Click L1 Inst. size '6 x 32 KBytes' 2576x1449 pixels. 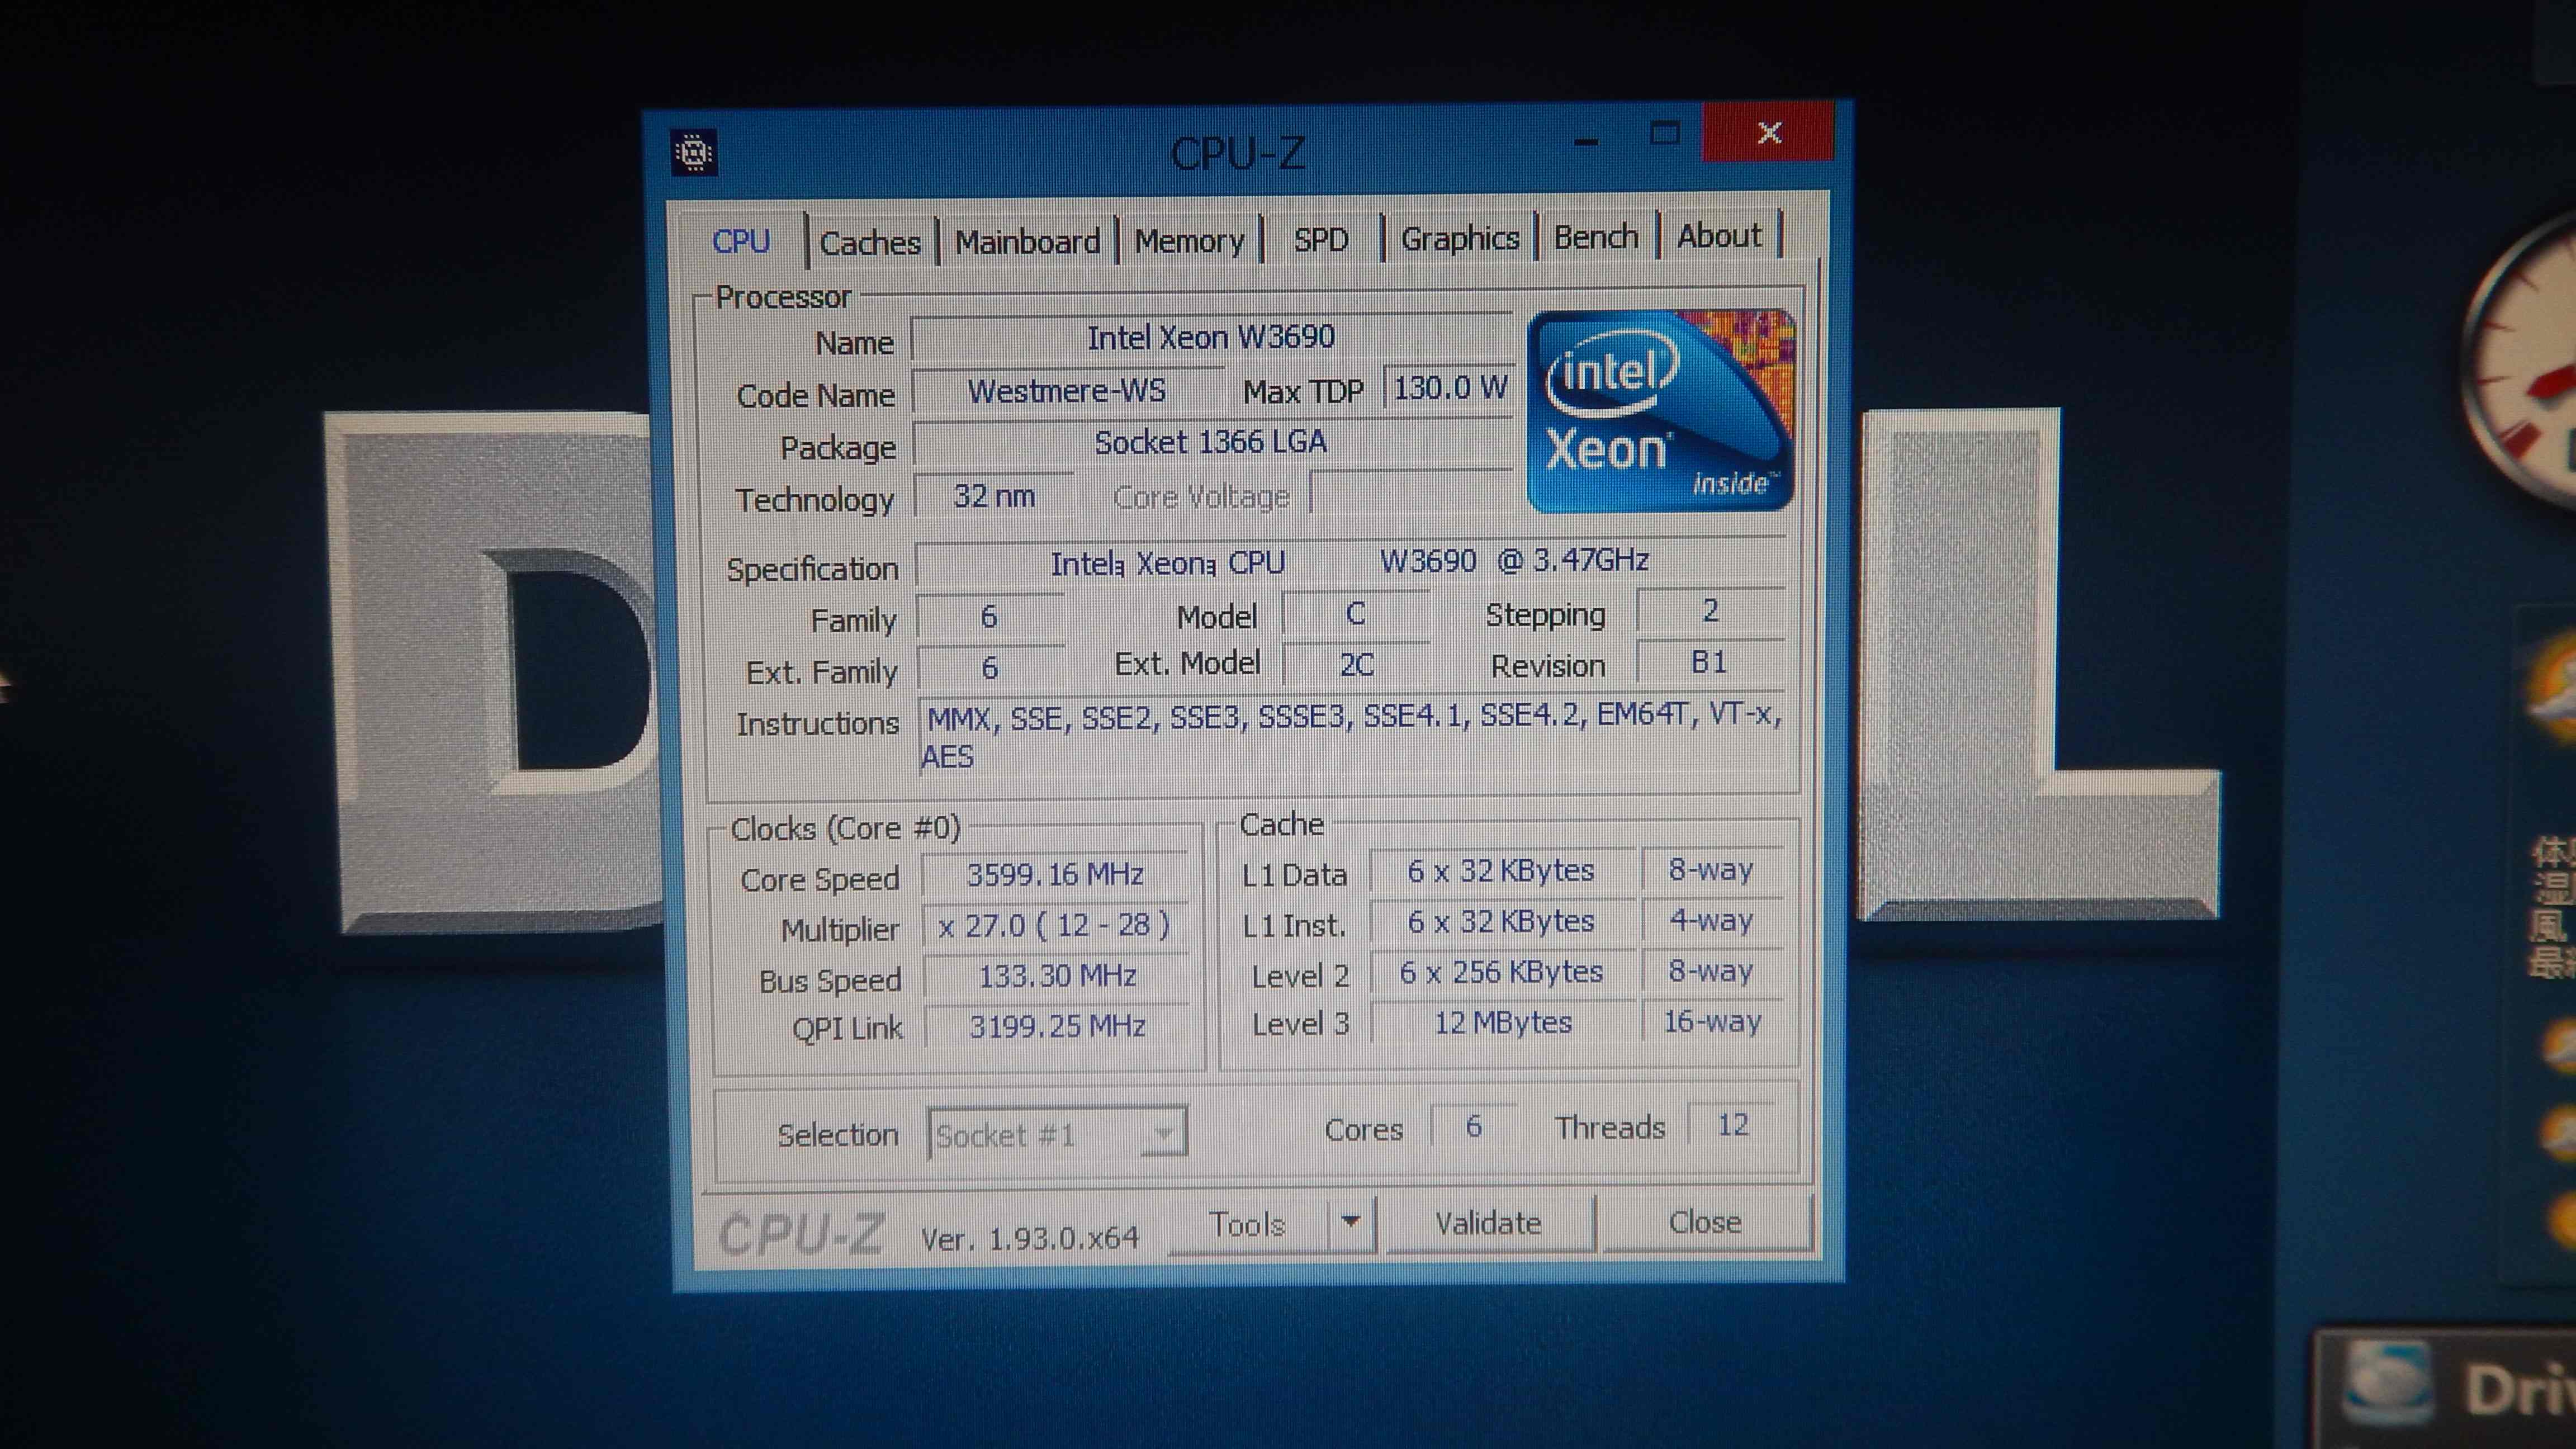1501,922
